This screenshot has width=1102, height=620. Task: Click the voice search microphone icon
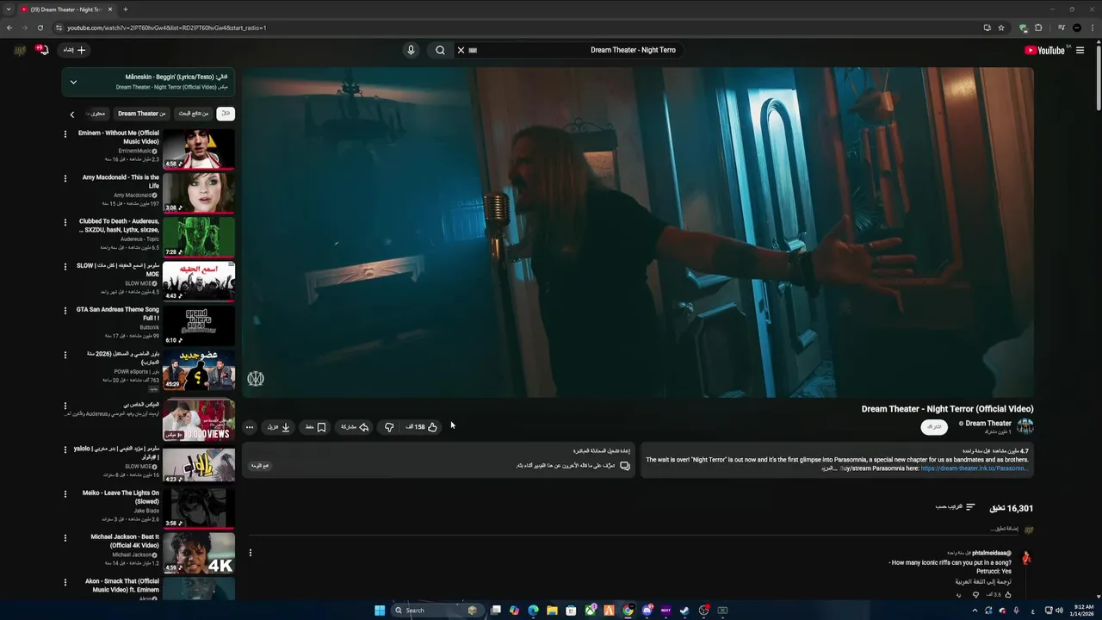(411, 50)
